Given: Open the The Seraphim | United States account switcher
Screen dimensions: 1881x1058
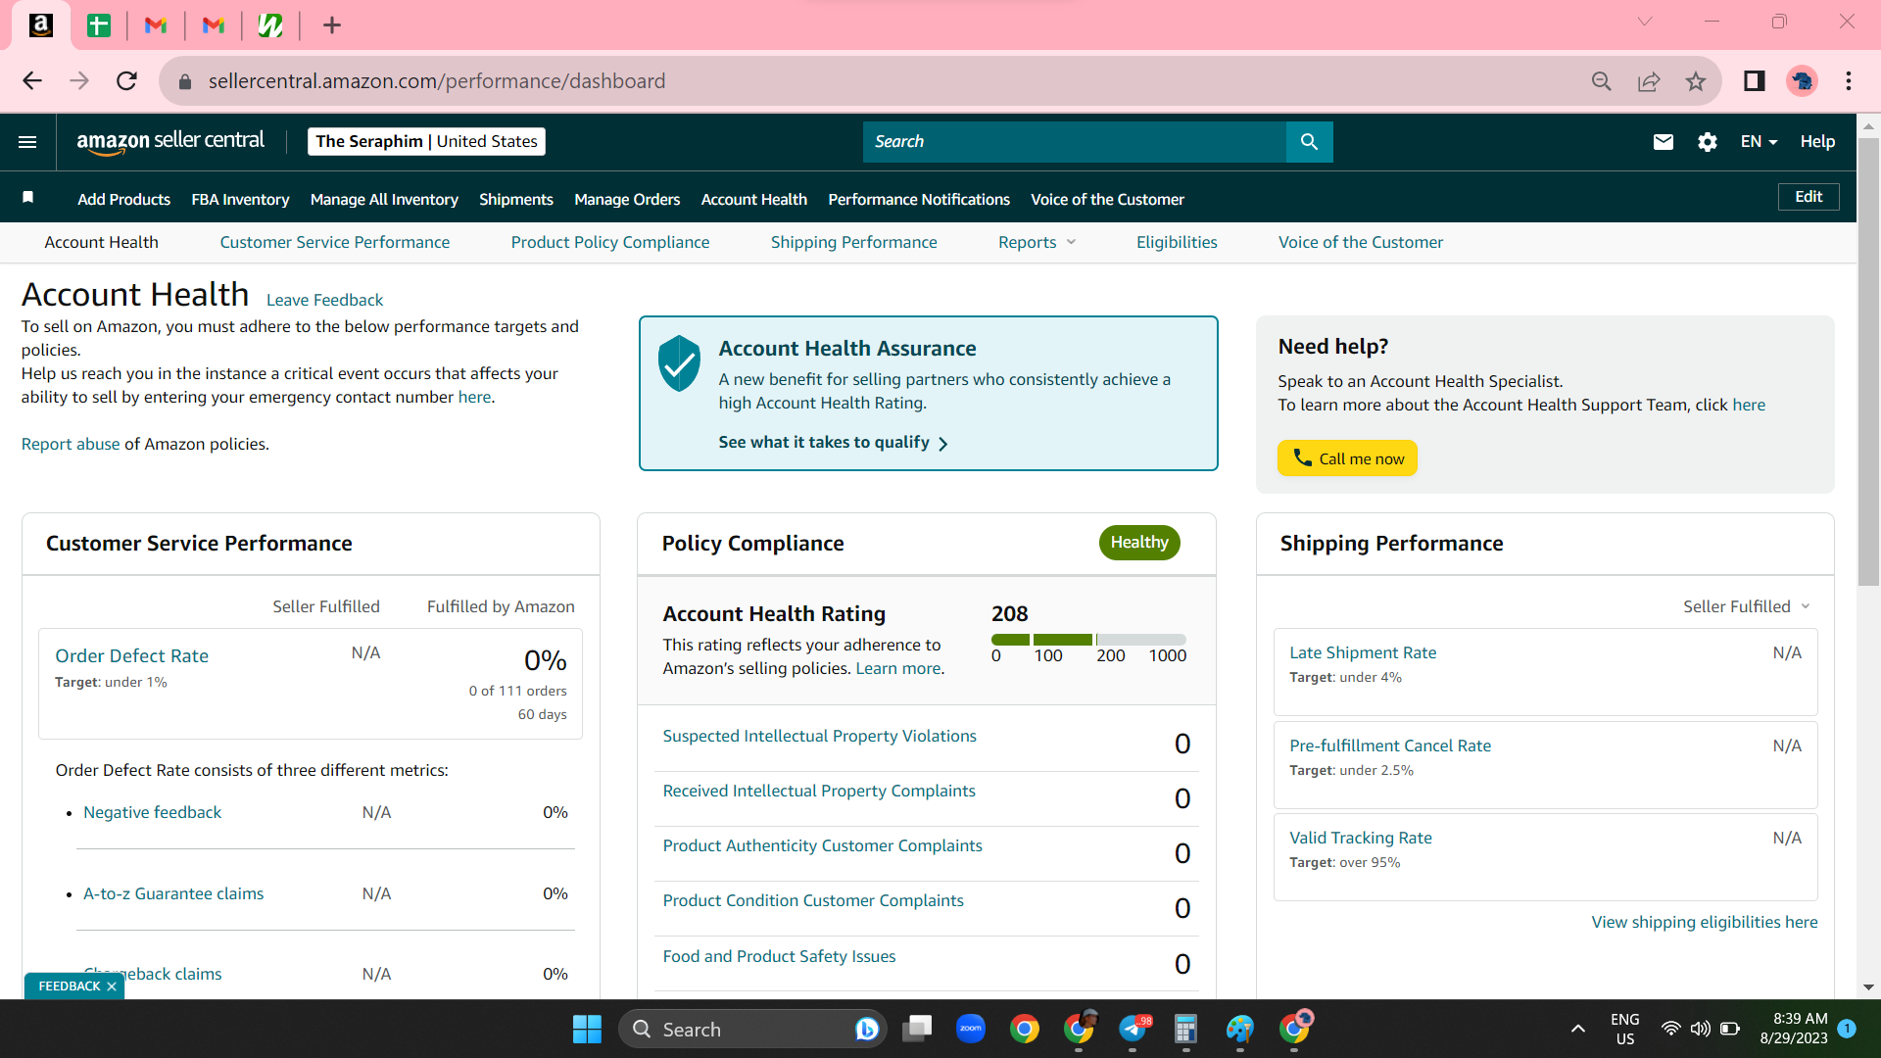Looking at the screenshot, I should pyautogui.click(x=426, y=142).
